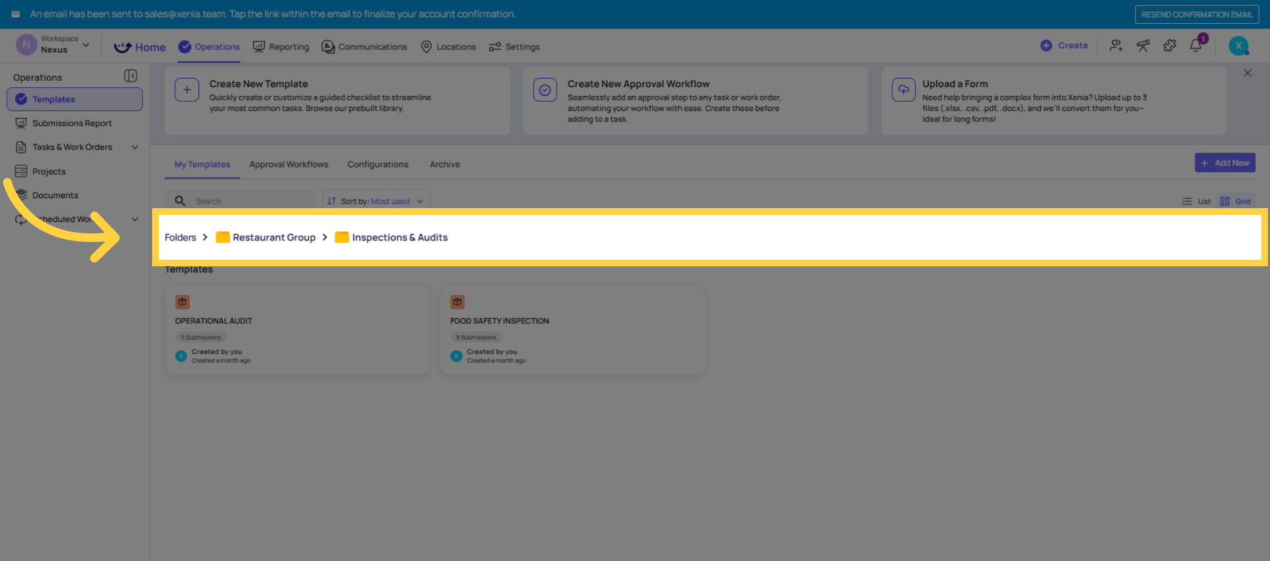Viewport: 1270px width, 561px height.
Task: Select Templates in the sidebar
Action: [75, 99]
